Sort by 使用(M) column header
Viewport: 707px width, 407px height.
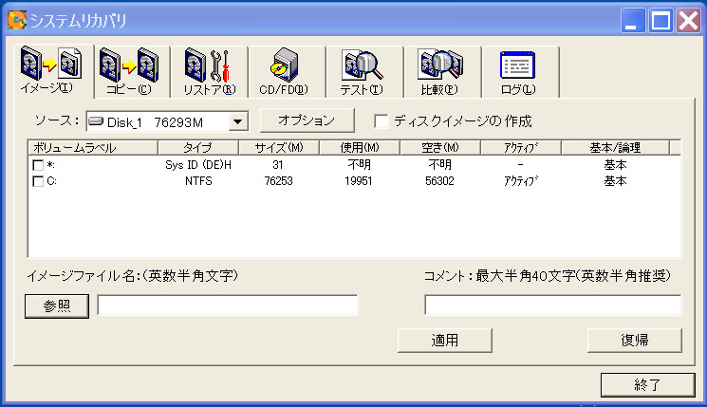pos(360,147)
